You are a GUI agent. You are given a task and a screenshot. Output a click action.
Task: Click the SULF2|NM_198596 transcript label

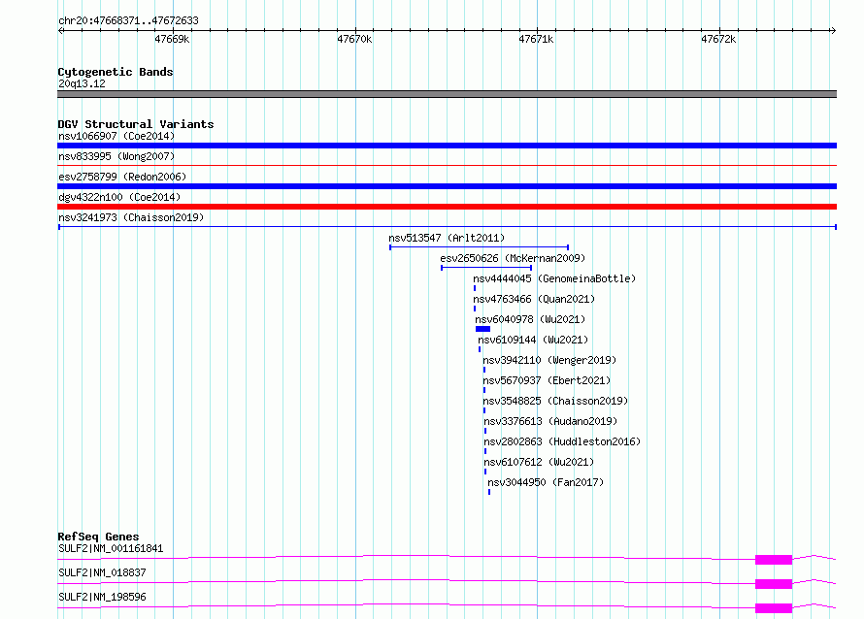point(102,597)
